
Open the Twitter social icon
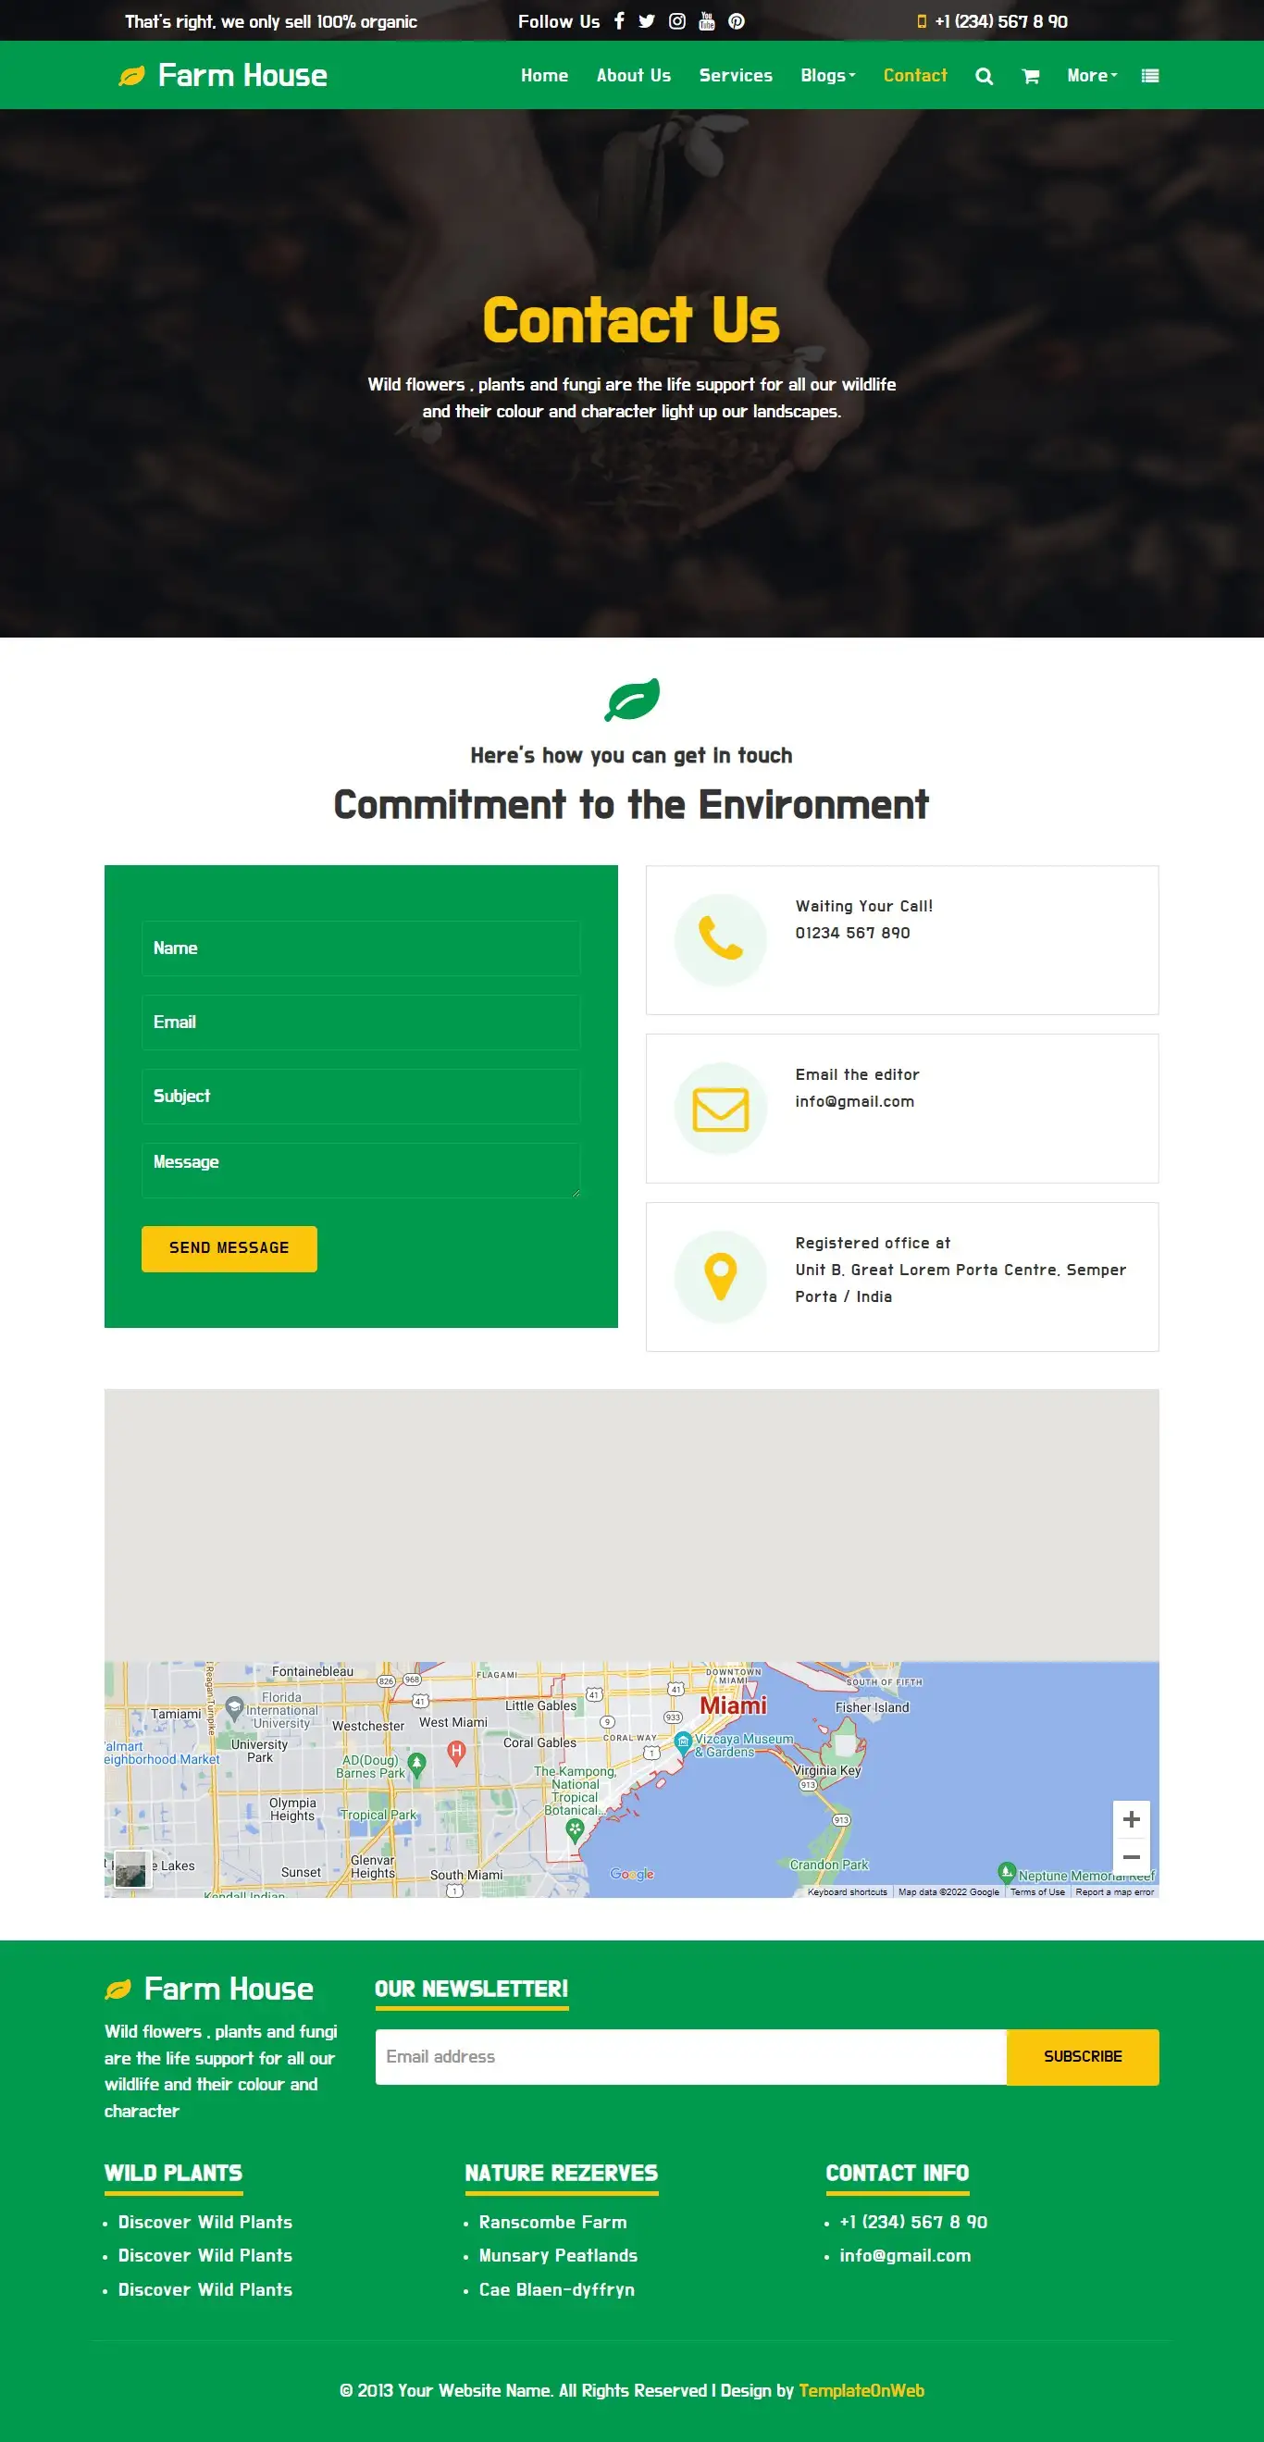pyautogui.click(x=647, y=21)
